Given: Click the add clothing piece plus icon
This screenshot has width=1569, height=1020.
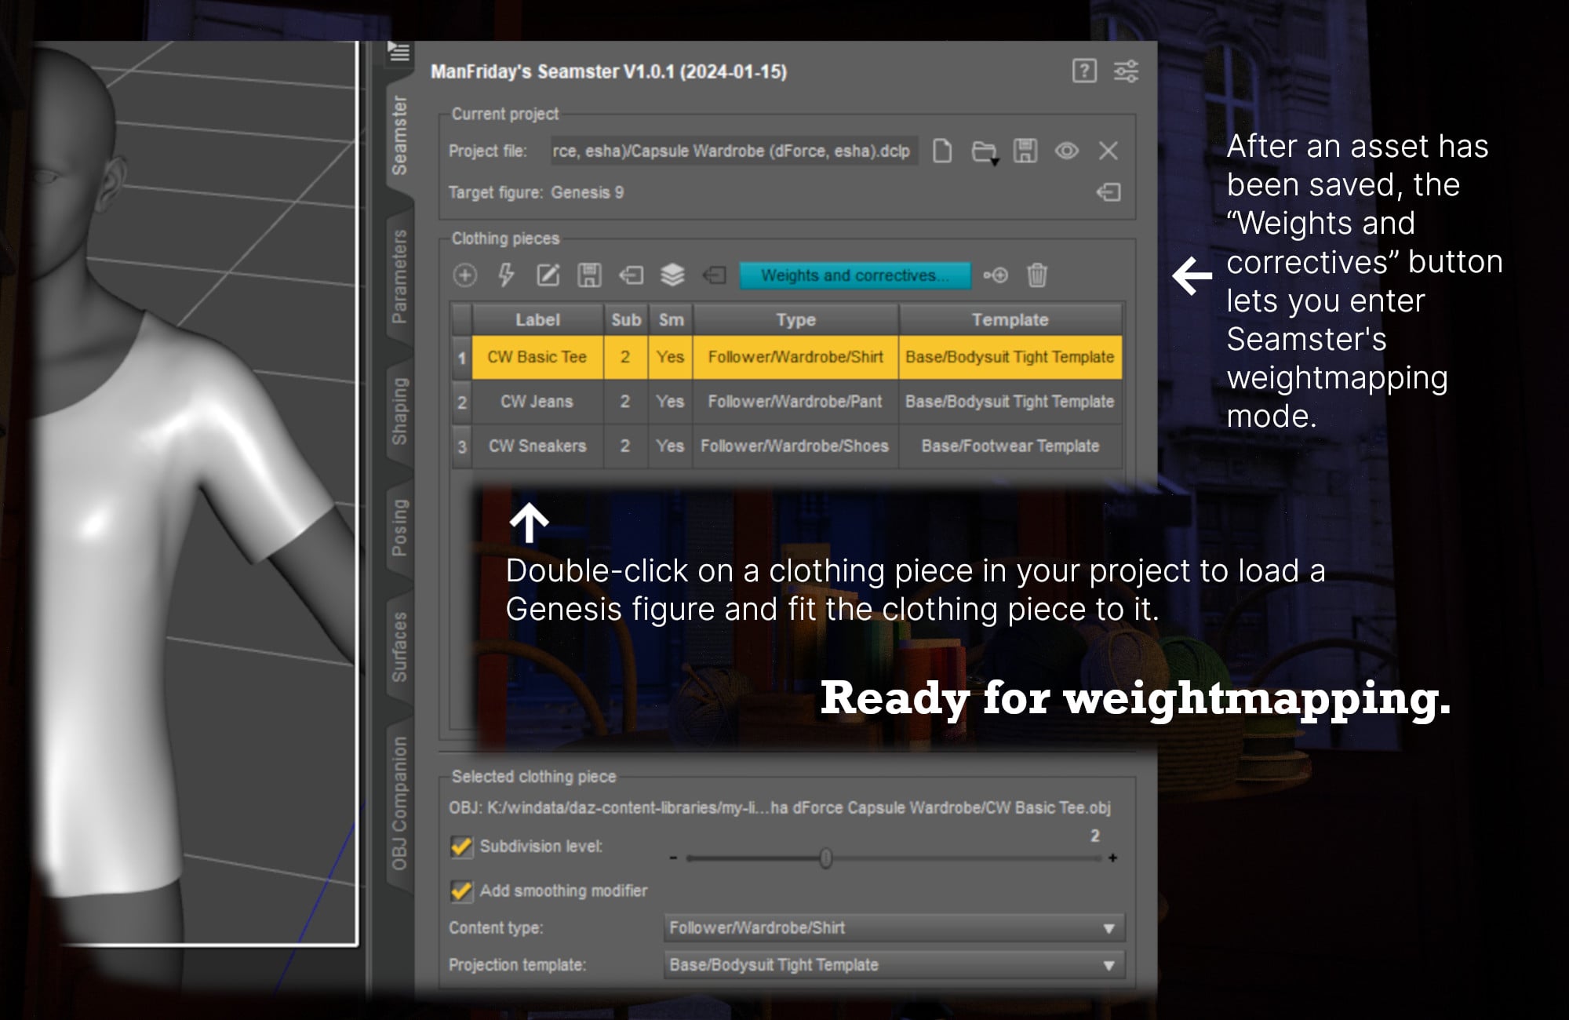Looking at the screenshot, I should click(x=464, y=275).
